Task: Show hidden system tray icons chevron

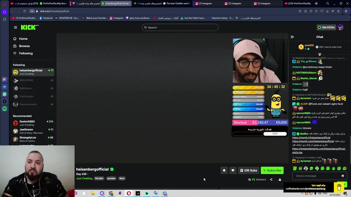Action: [x=302, y=193]
